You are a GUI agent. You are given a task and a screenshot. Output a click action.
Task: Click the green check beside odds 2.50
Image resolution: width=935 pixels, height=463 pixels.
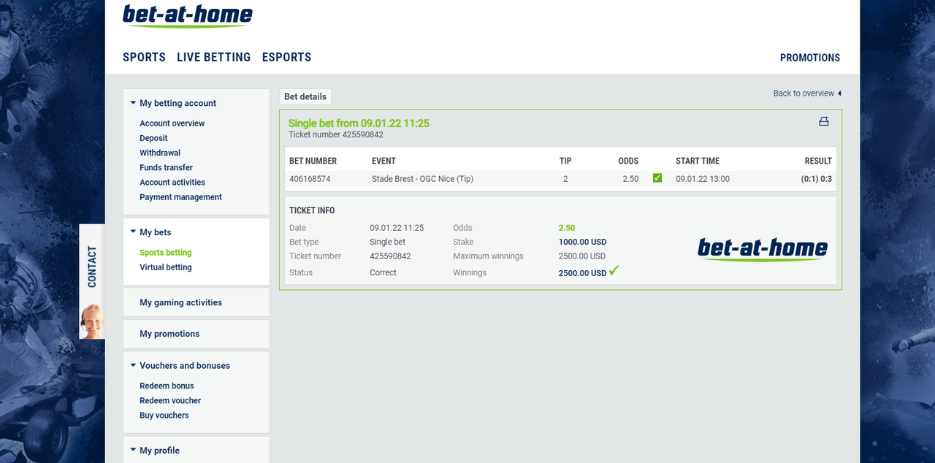pos(657,177)
